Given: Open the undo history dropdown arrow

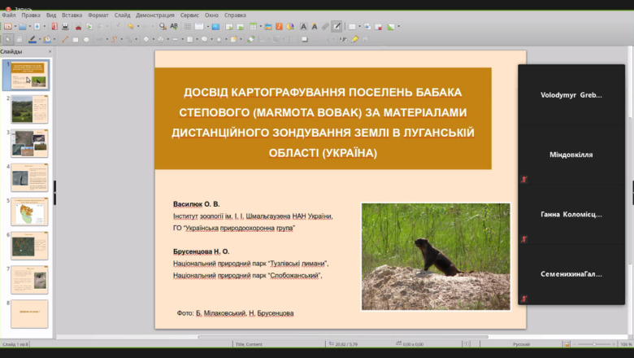Looking at the screenshot, I should pyautogui.click(x=138, y=27).
